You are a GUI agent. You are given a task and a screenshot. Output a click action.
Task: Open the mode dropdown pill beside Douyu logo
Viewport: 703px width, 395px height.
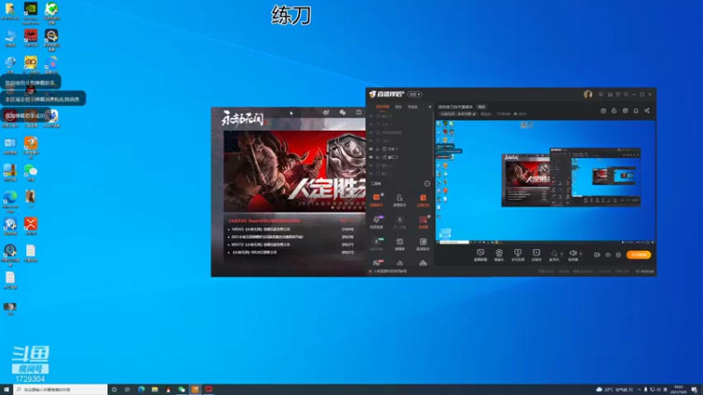[414, 95]
